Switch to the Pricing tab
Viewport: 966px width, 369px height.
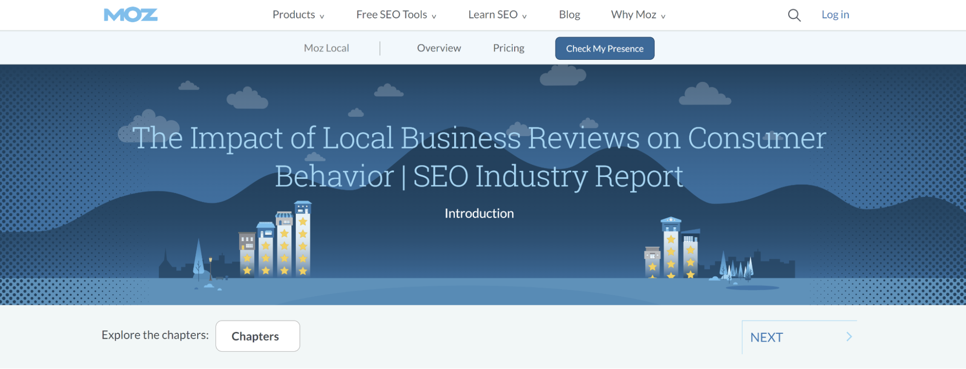[508, 48]
